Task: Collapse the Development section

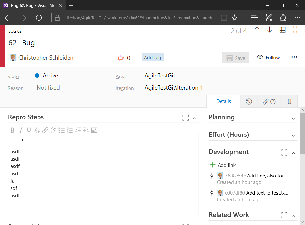Action: coord(293,153)
